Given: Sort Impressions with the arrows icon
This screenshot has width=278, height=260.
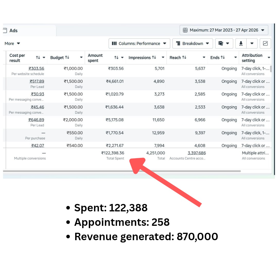Looking at the screenshot, I should pos(154,58).
